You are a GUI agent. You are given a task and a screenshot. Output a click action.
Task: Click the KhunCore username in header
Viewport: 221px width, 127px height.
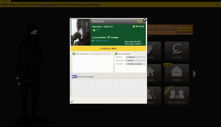point(98,21)
